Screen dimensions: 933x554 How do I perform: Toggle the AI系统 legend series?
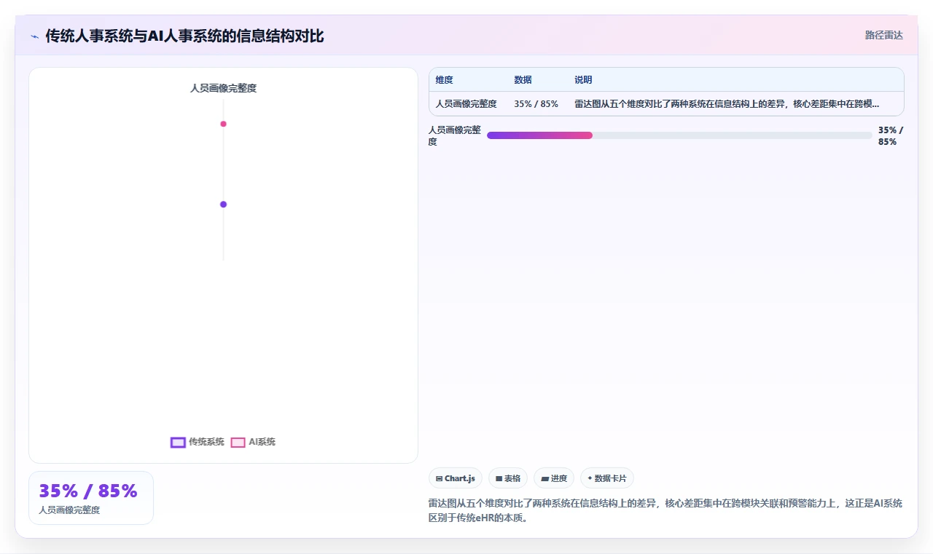(253, 442)
